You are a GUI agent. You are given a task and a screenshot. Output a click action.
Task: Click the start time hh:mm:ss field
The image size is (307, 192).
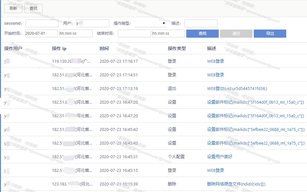point(76,33)
